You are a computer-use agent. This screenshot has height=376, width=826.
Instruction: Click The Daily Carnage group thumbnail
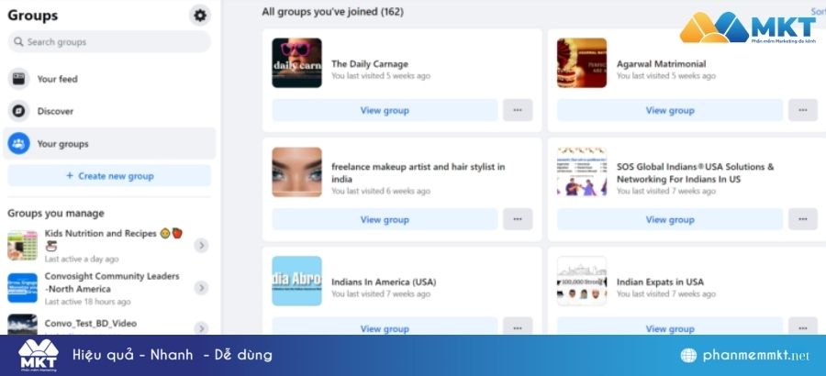296,62
